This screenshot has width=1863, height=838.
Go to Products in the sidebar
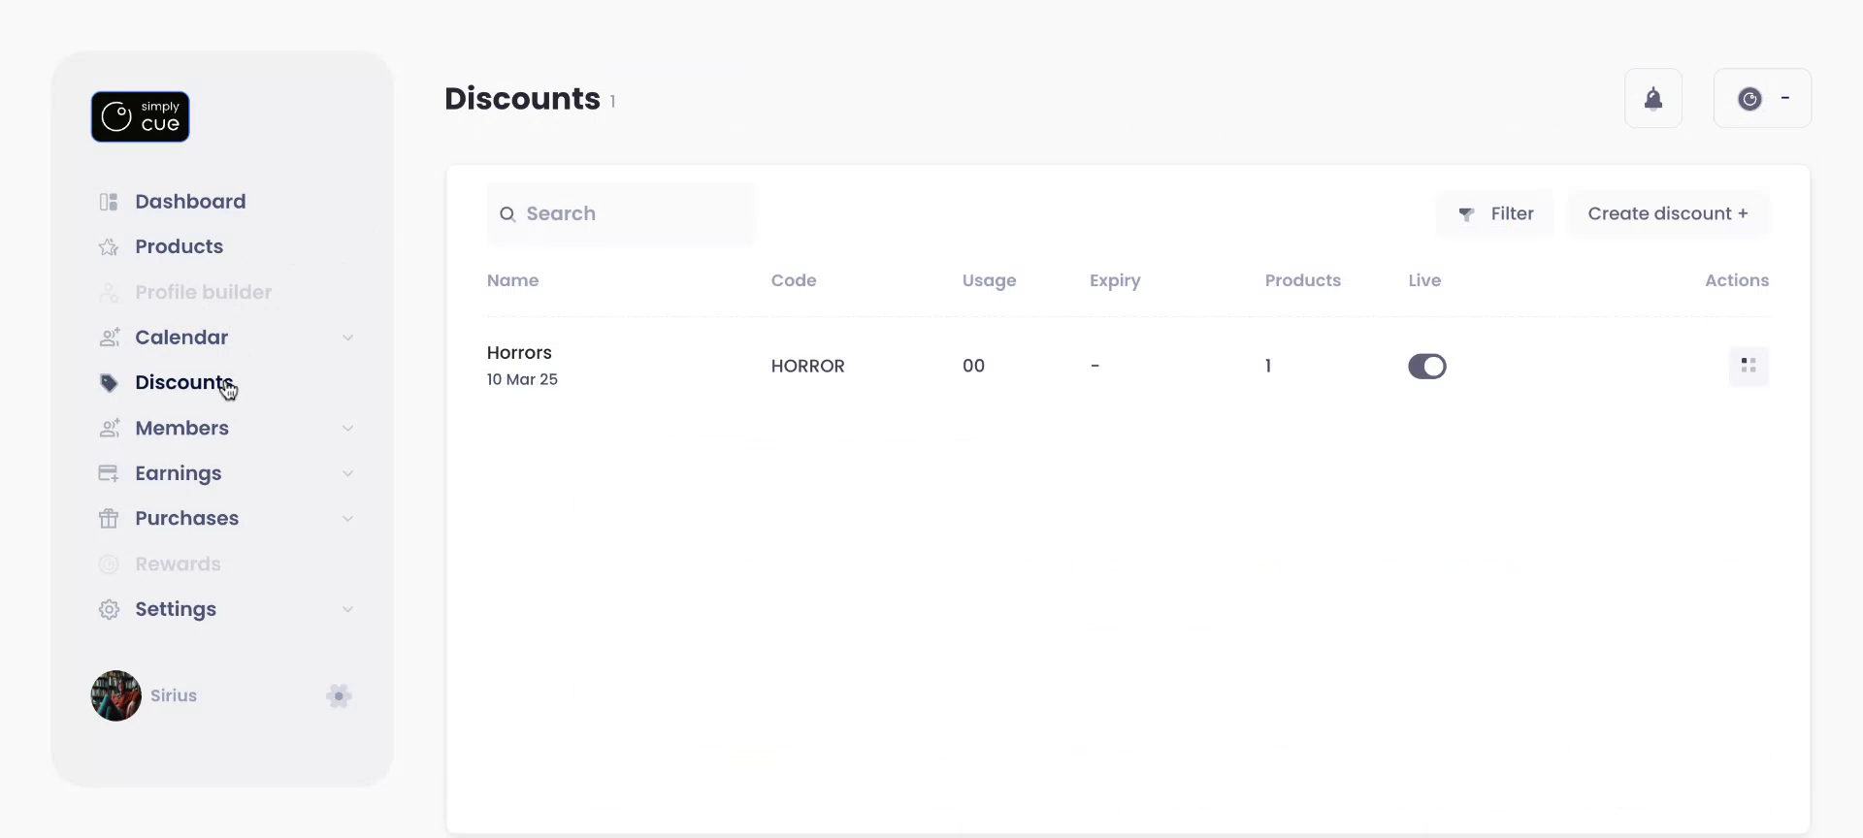[179, 246]
